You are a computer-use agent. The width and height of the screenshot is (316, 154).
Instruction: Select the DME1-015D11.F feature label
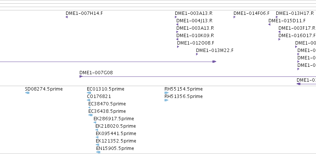[287, 21]
